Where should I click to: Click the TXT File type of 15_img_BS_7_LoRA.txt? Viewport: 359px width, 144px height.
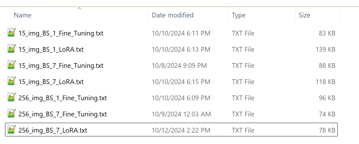243,82
